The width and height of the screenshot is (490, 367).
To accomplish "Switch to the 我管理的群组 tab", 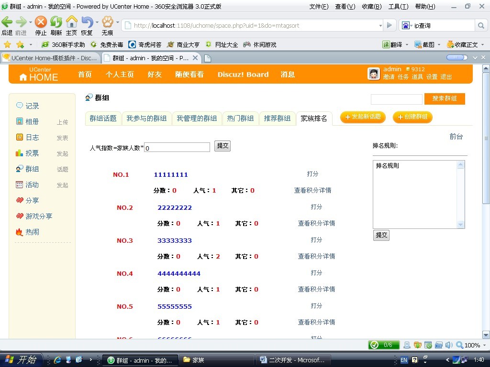I will [x=197, y=119].
